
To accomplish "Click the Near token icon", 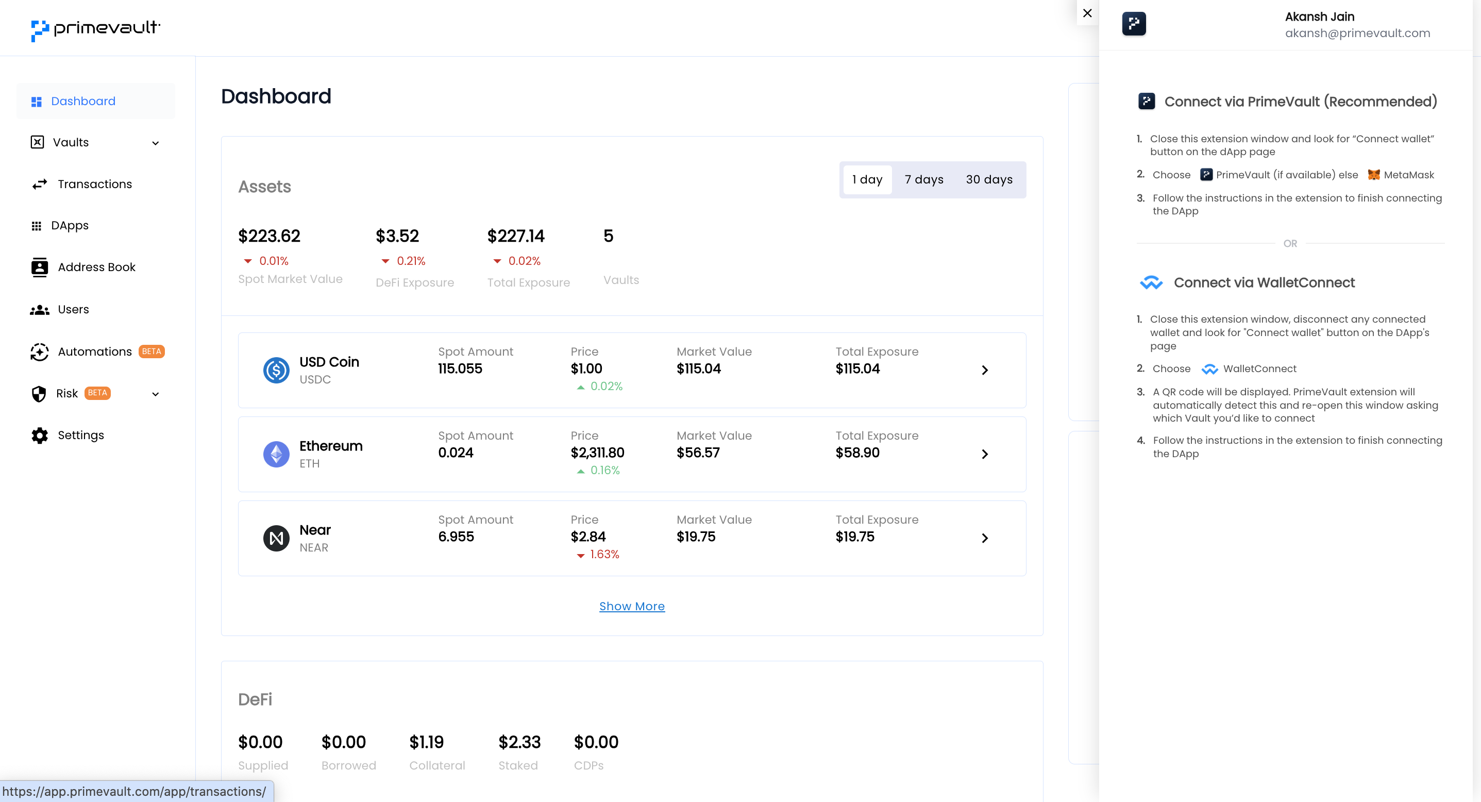I will pyautogui.click(x=276, y=538).
